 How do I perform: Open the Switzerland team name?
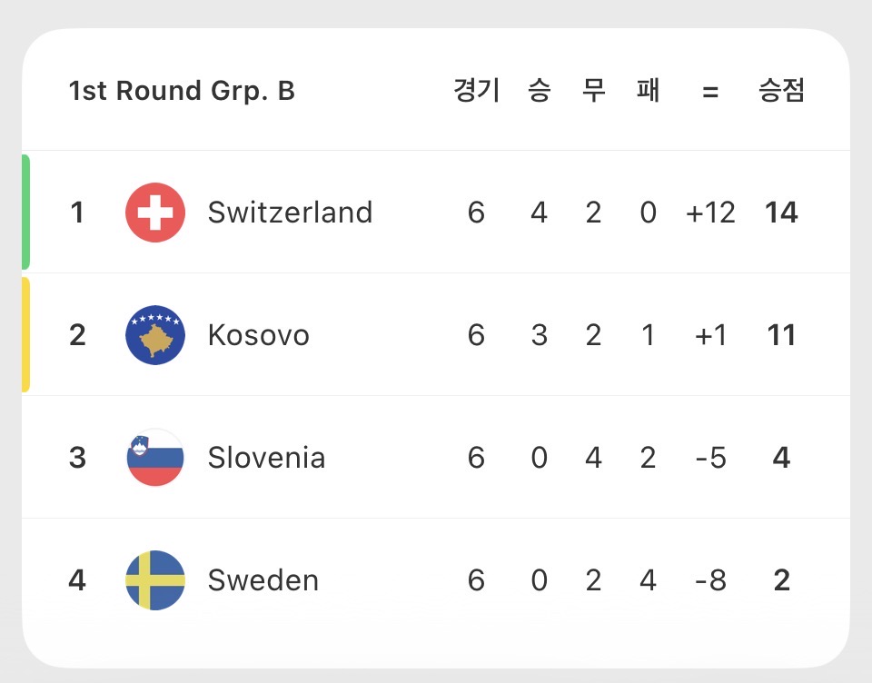click(290, 213)
